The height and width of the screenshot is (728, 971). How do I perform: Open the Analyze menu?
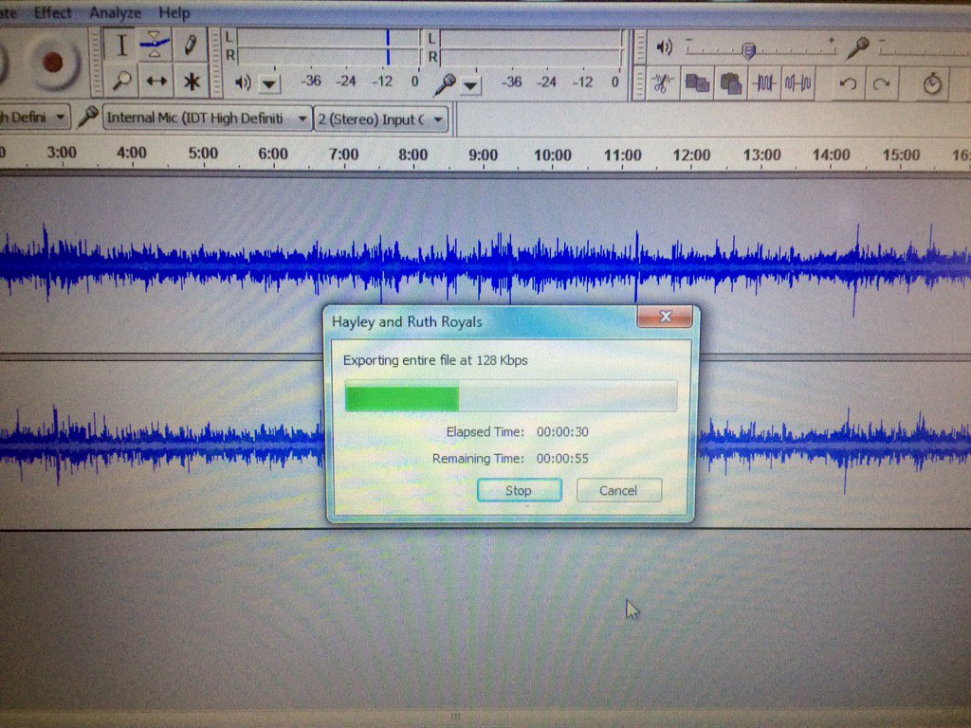tap(115, 12)
